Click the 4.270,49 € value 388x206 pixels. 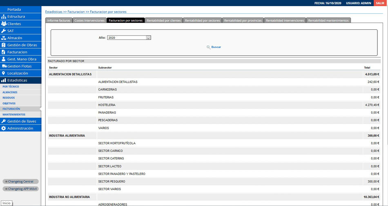coord(372,105)
